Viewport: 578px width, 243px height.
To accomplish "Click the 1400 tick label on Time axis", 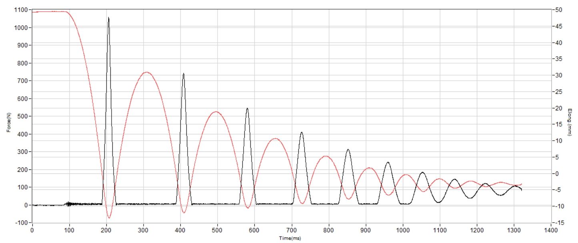I will click(551, 230).
